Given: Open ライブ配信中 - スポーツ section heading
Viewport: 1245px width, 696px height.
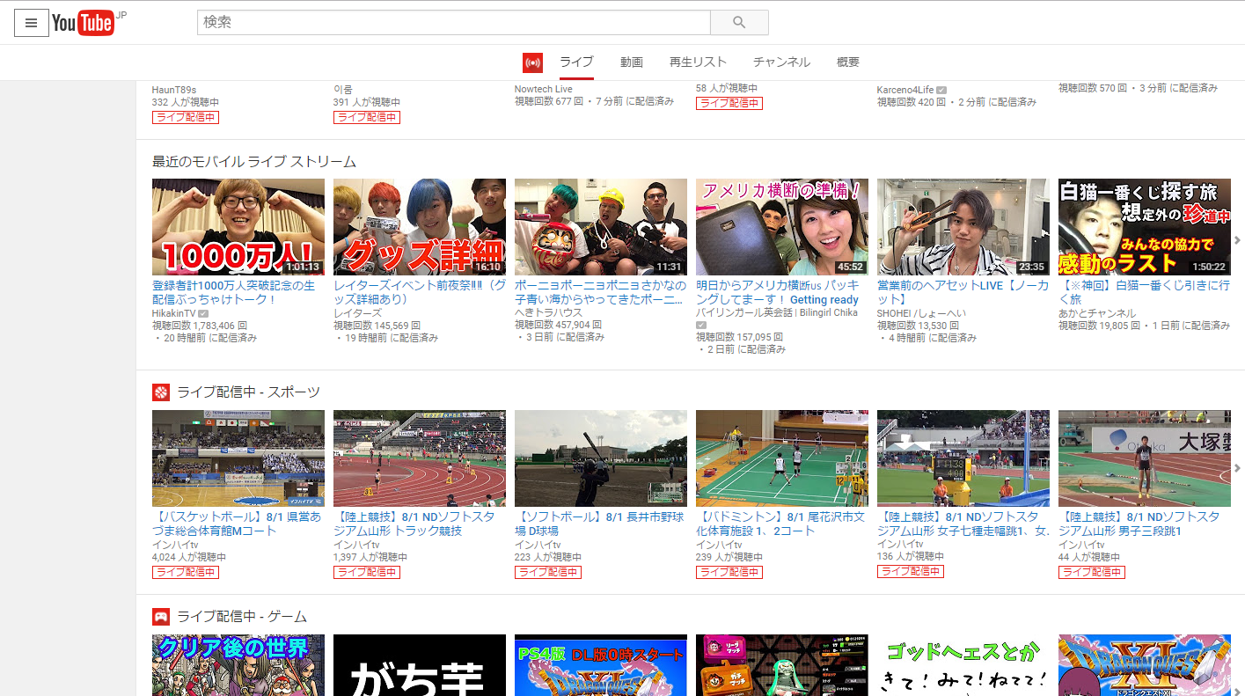Looking at the screenshot, I should (x=249, y=392).
